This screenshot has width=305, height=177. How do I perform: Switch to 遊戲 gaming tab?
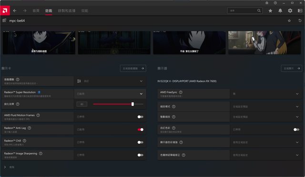(x=49, y=10)
